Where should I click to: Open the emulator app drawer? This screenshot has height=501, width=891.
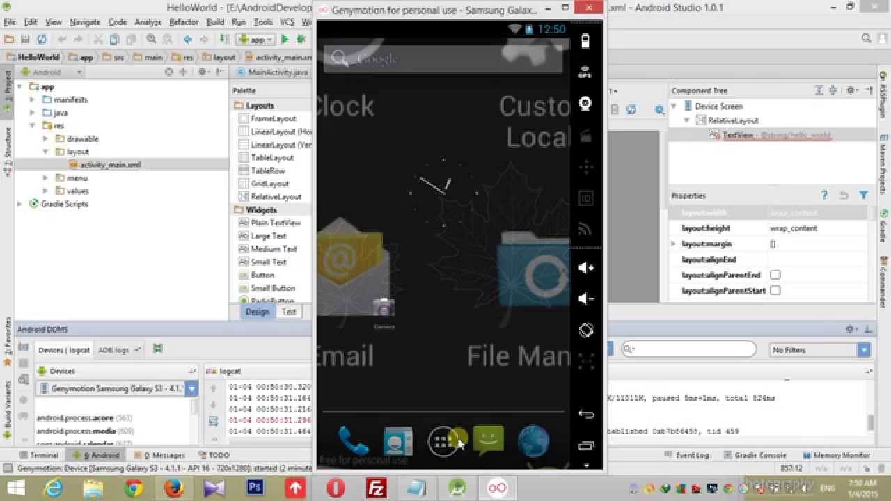(x=443, y=441)
